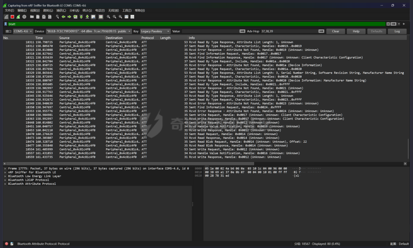Apply the key value arrow button
This screenshot has width=413, height=248.
tap(242, 31)
